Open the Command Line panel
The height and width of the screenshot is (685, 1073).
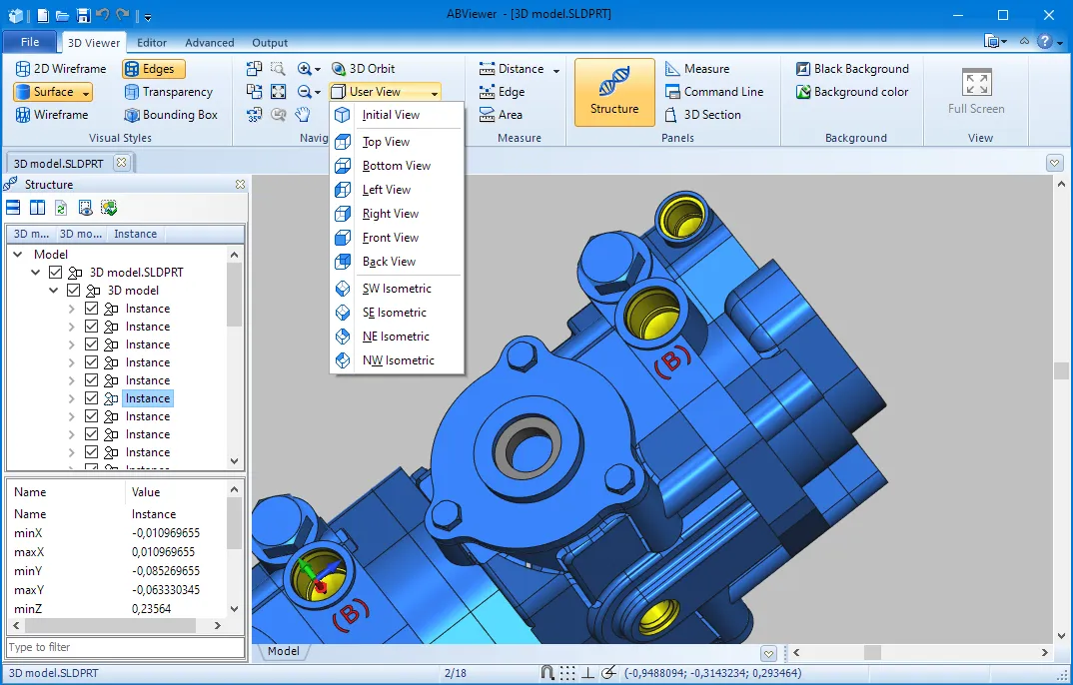(713, 92)
